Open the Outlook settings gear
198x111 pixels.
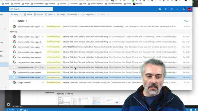[171, 9]
